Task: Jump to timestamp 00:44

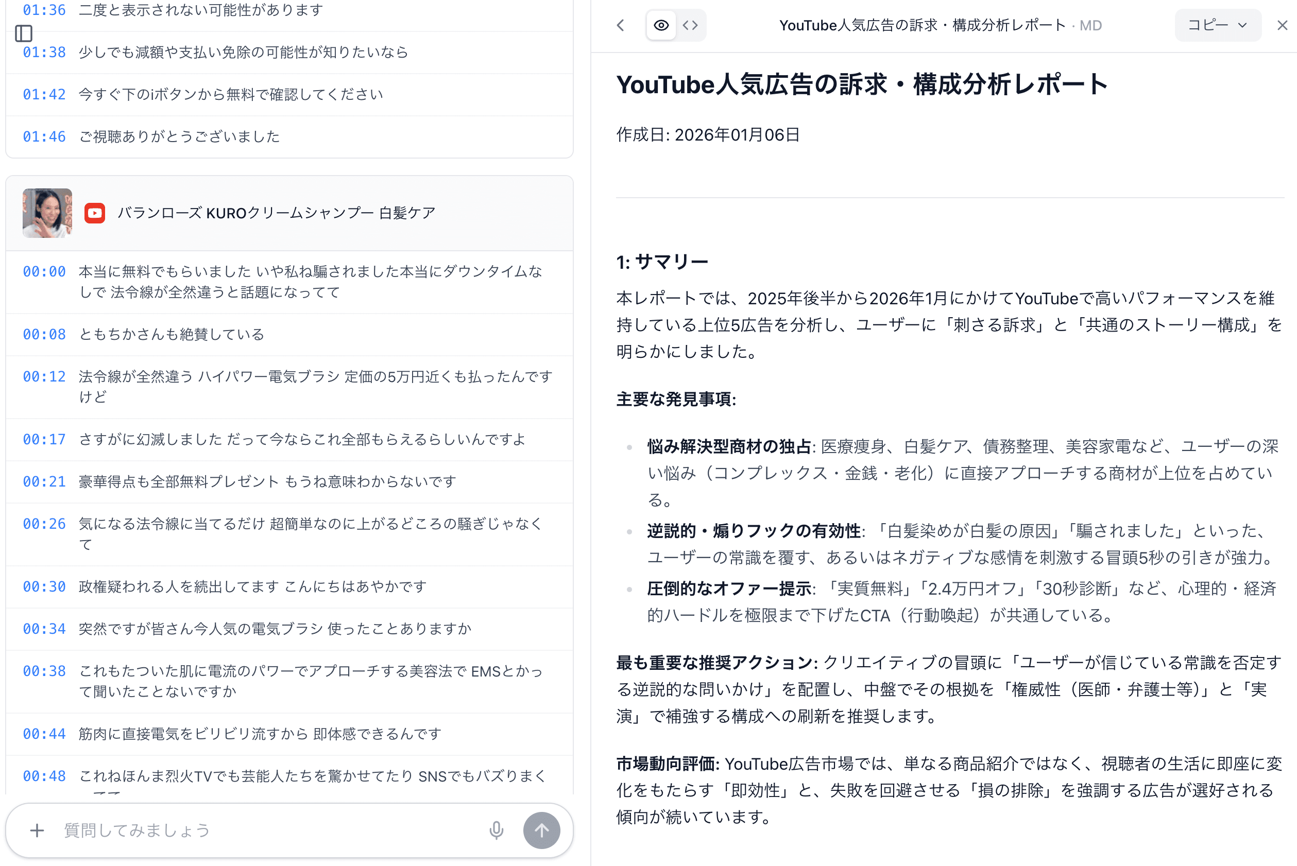Action: [44, 734]
